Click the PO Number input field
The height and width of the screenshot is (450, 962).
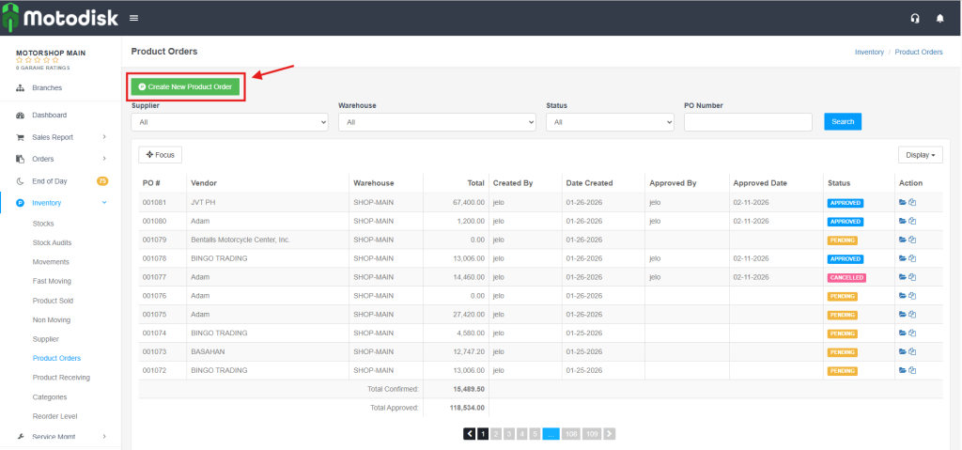click(748, 122)
